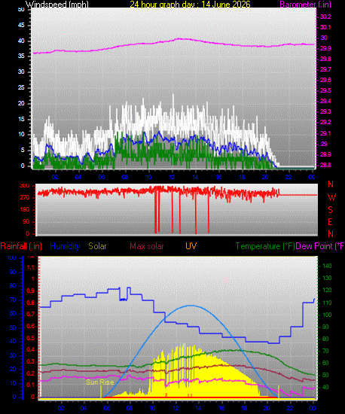Click the windspeed tick '20'
The height and width of the screenshot is (414, 345).
21,103
